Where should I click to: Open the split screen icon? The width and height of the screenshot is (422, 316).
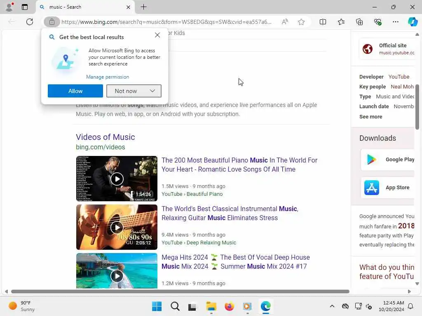tap(323, 22)
